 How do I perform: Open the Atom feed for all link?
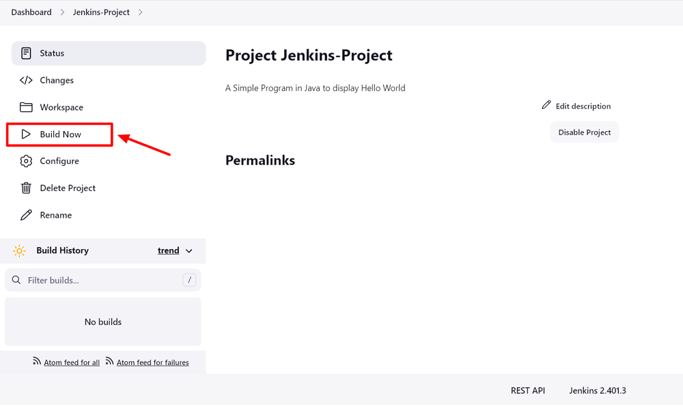72,362
